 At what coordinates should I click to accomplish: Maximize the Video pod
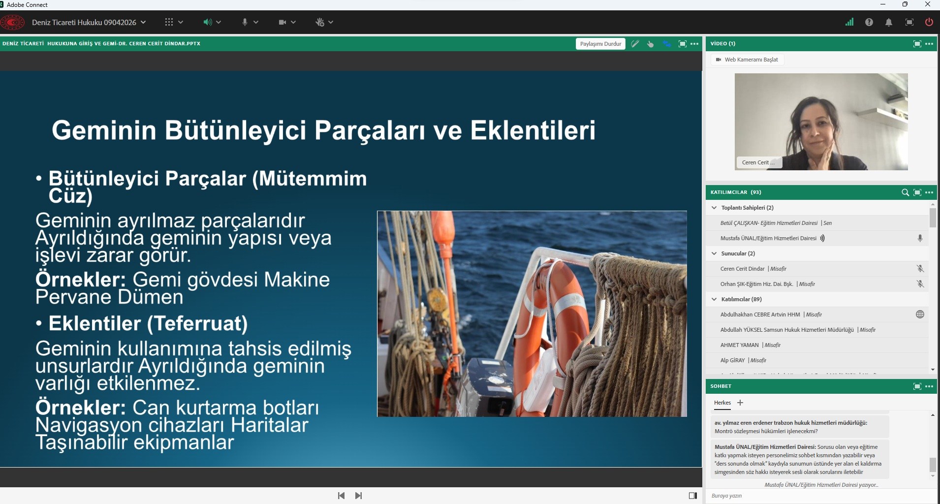[x=917, y=44]
